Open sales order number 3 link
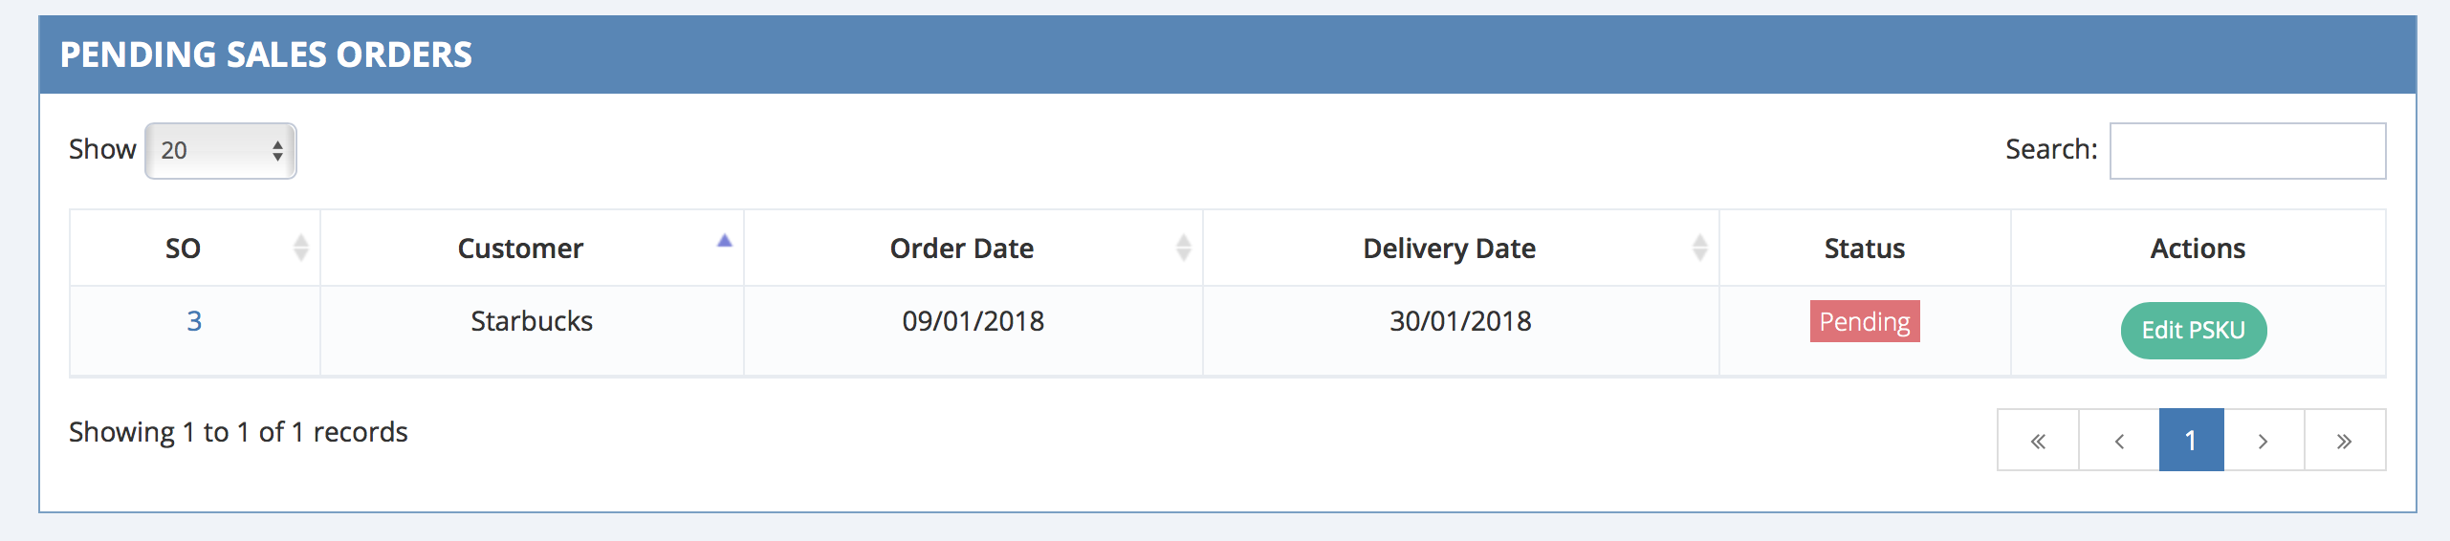The height and width of the screenshot is (541, 2450). click(194, 321)
